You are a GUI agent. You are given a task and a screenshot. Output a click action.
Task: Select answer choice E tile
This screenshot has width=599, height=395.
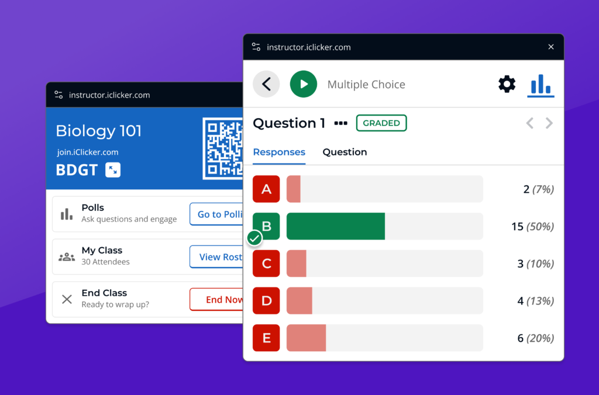(266, 338)
